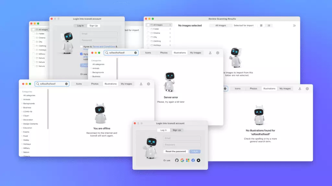Open settings gear in Server error window
The height and width of the screenshot is (186, 332).
pos(218,53)
